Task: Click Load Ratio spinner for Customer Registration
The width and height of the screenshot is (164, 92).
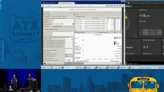Action: 115,20
